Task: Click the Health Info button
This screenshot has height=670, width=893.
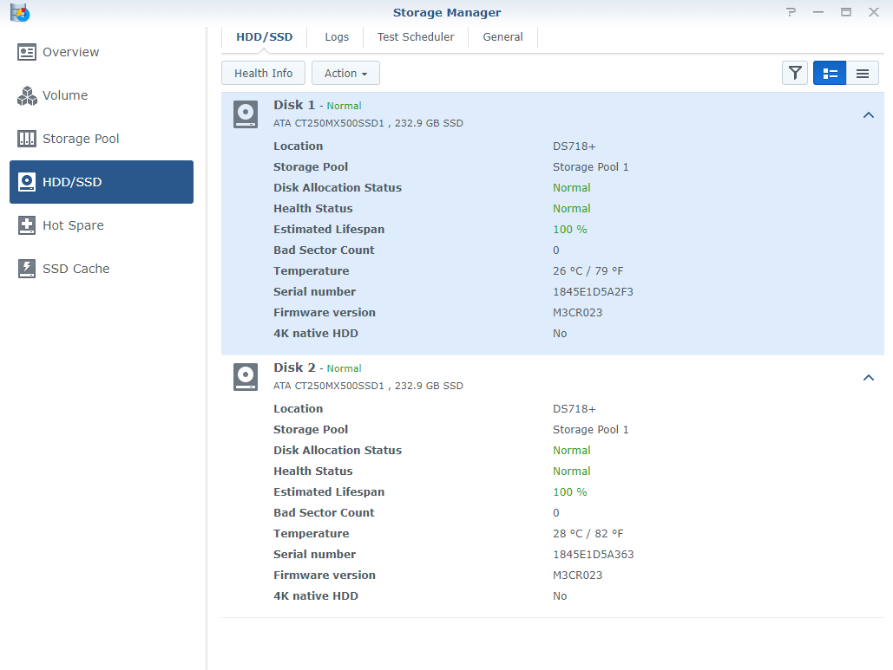Action: click(x=263, y=74)
